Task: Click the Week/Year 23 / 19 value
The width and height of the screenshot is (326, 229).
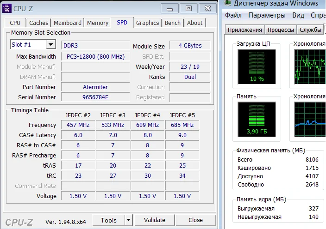Action: (x=190, y=67)
